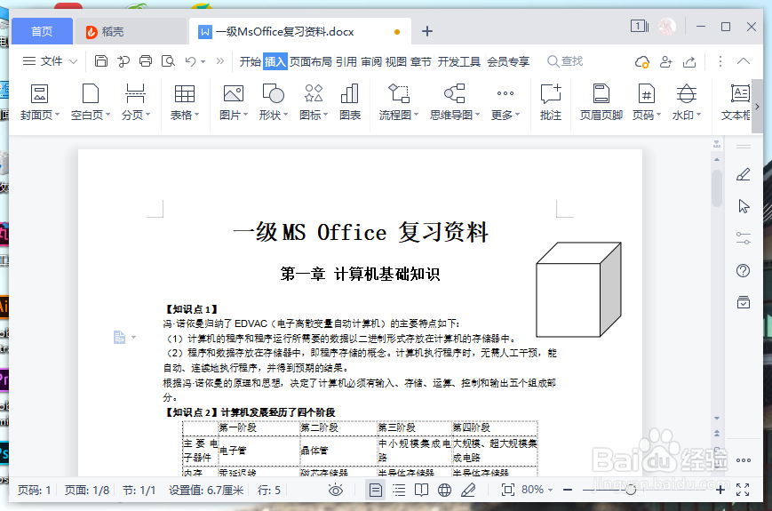Open the undo history dropdown arrow

[x=203, y=61]
